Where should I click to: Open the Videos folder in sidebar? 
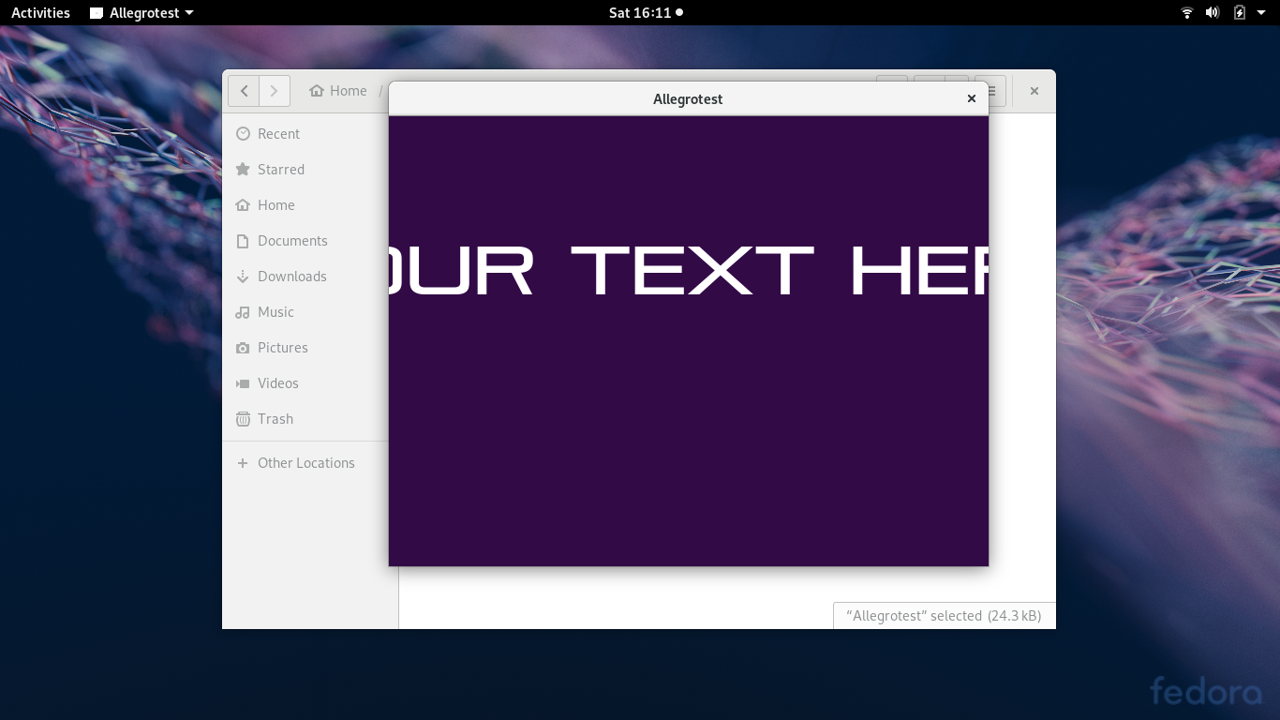(x=277, y=383)
